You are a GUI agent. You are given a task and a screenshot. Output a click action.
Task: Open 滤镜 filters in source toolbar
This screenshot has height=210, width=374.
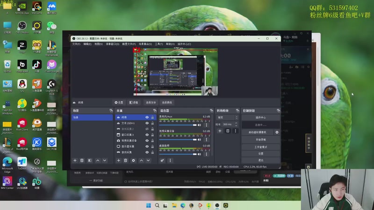(x=134, y=102)
